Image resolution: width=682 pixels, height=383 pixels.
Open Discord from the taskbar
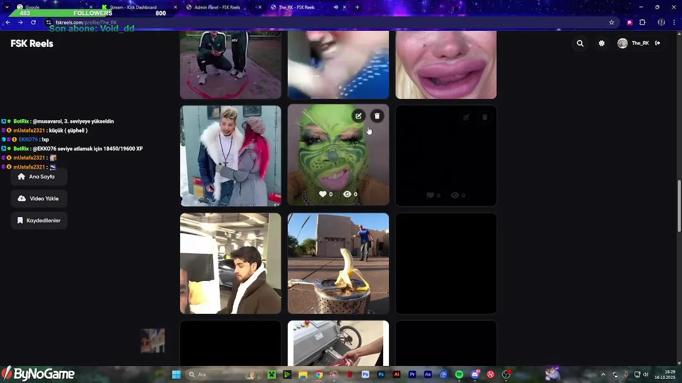pos(475,374)
